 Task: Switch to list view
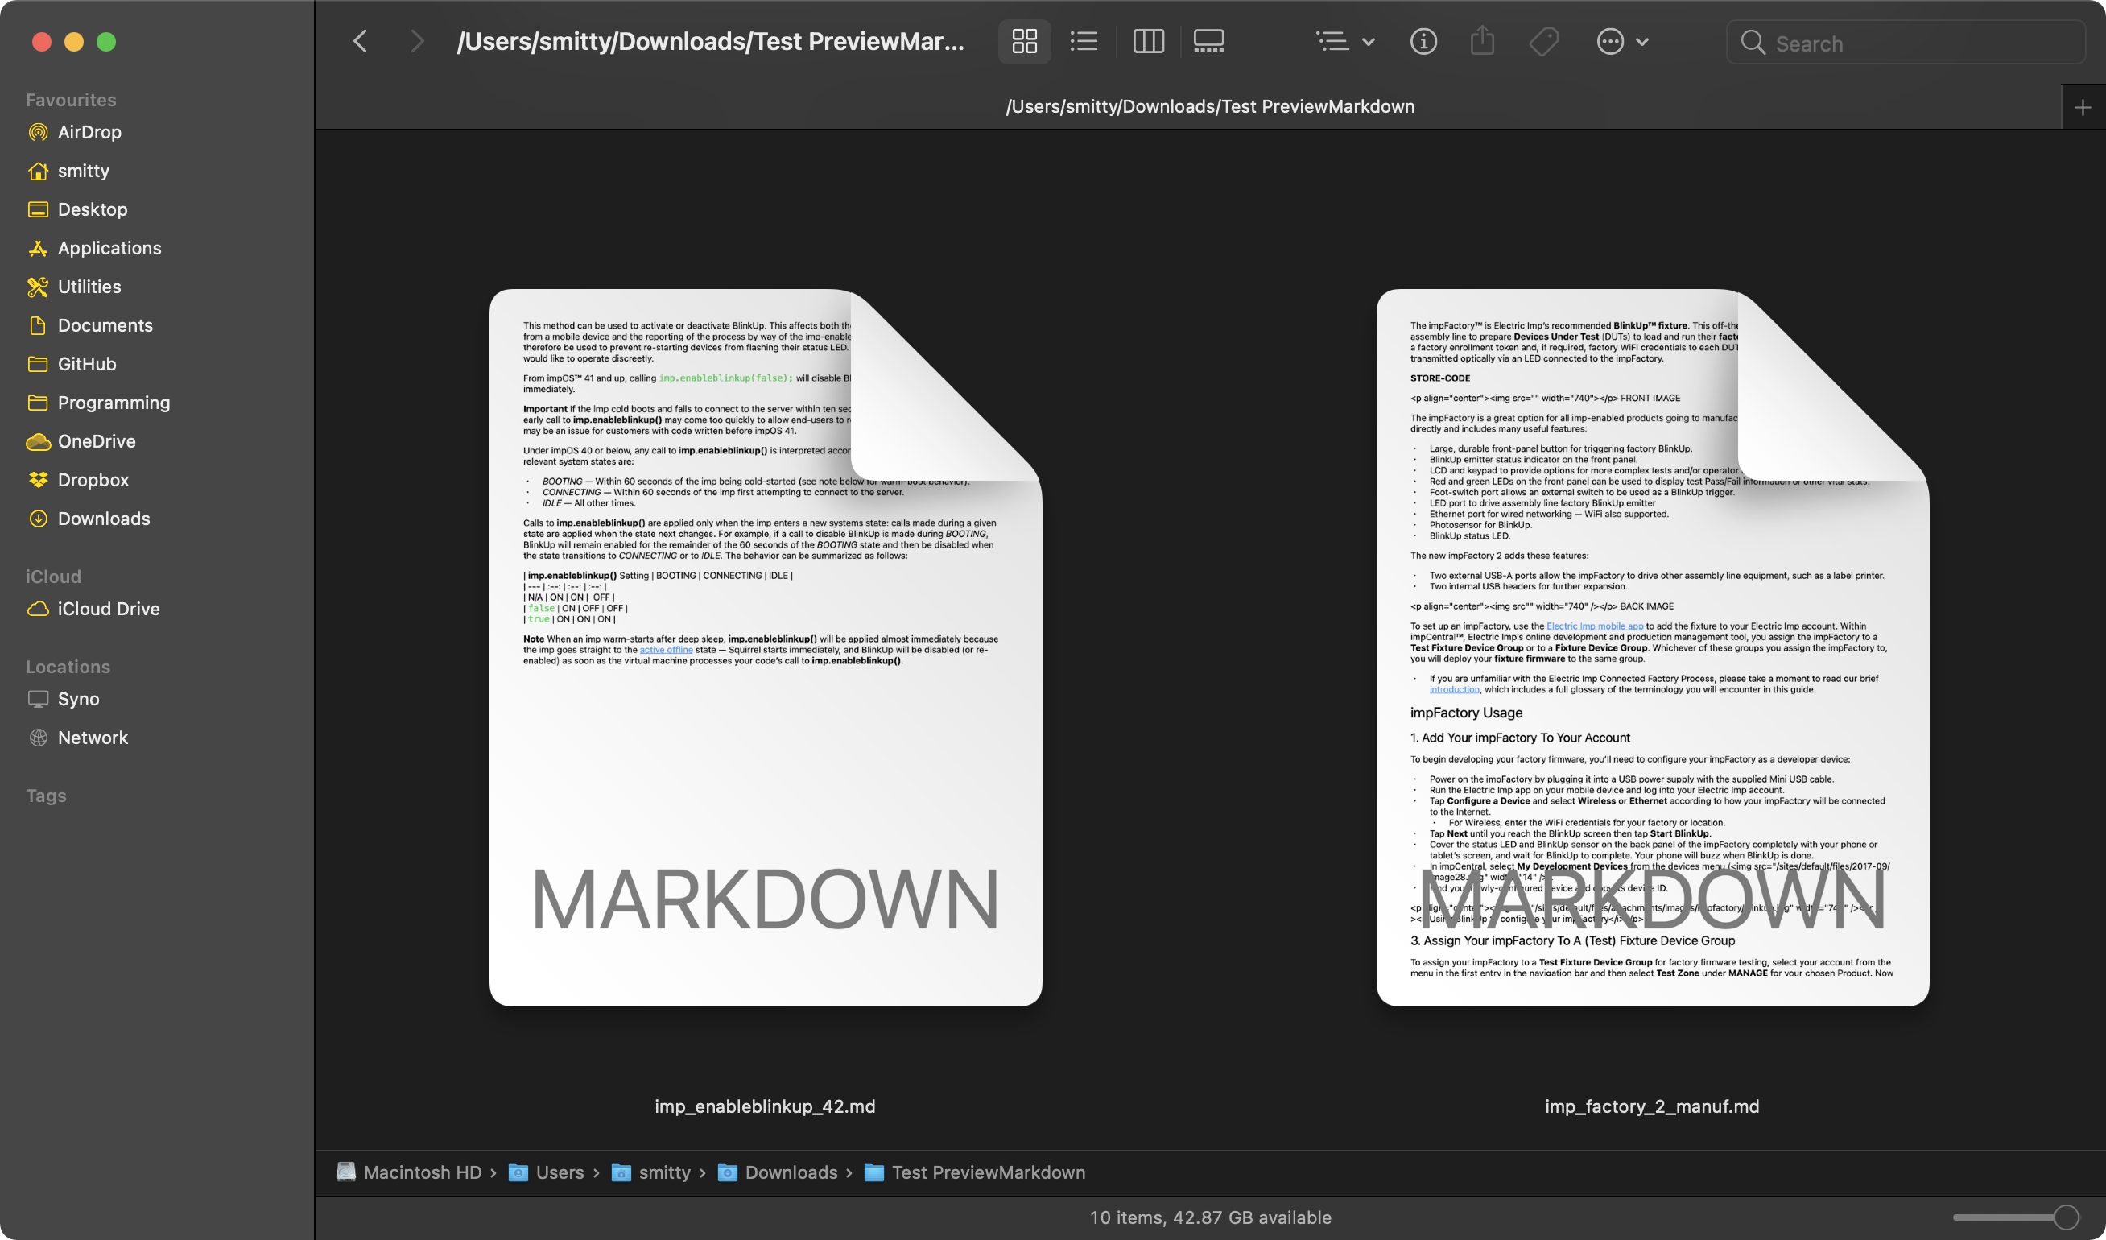point(1084,41)
